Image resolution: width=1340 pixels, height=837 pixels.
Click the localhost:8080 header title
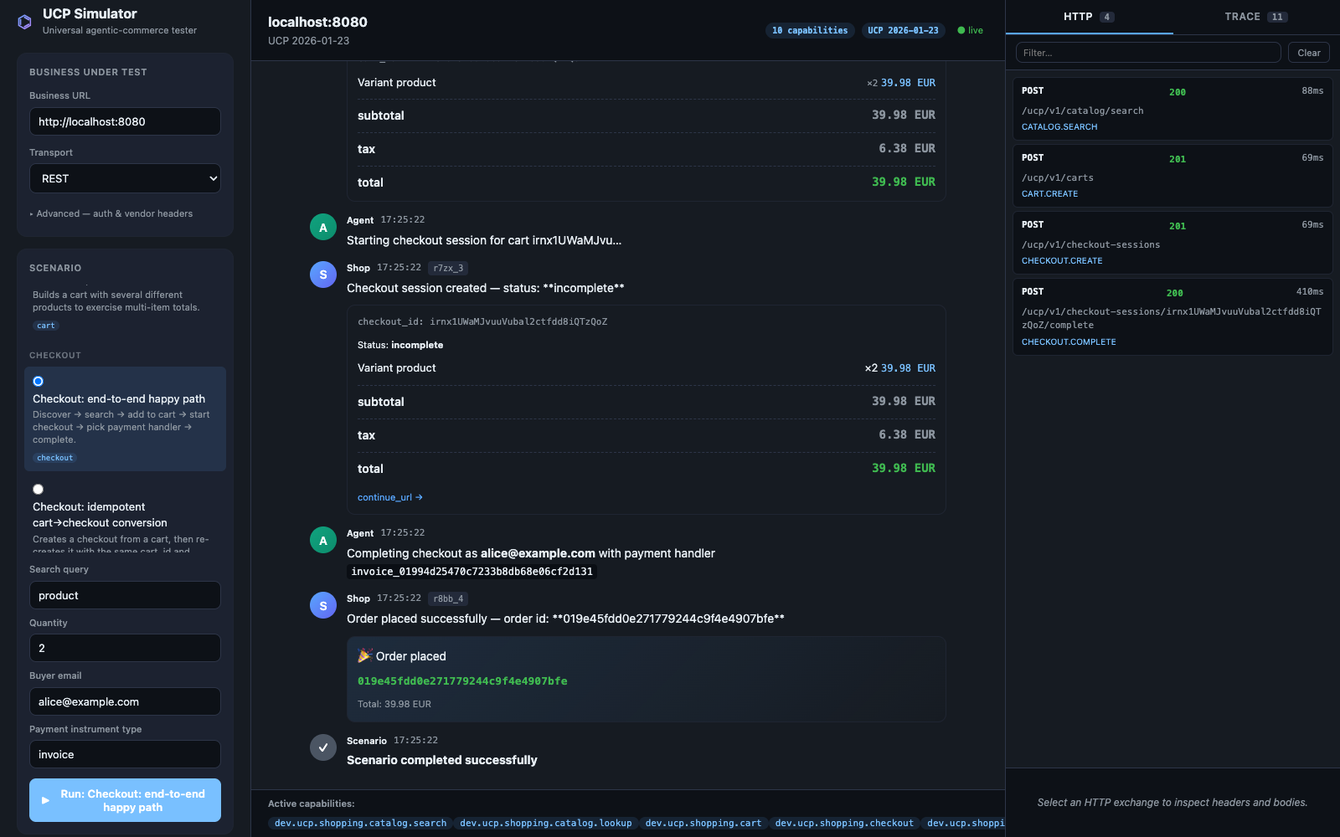pyautogui.click(x=317, y=23)
